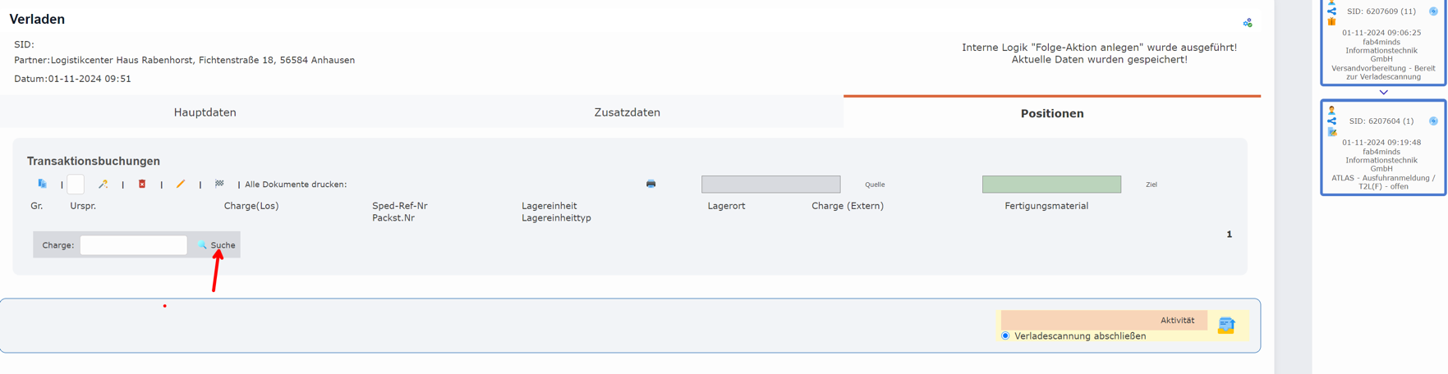The width and height of the screenshot is (1448, 374).
Task: Click the Suche button
Action: [216, 245]
